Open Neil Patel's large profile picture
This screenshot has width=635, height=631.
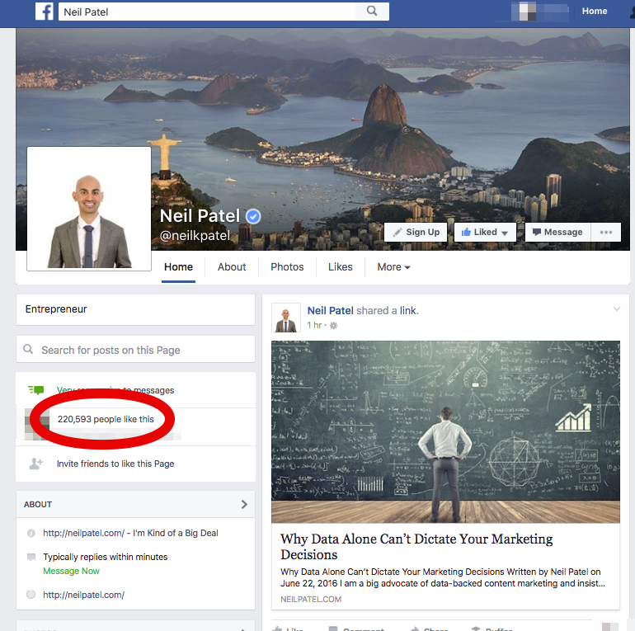(89, 209)
